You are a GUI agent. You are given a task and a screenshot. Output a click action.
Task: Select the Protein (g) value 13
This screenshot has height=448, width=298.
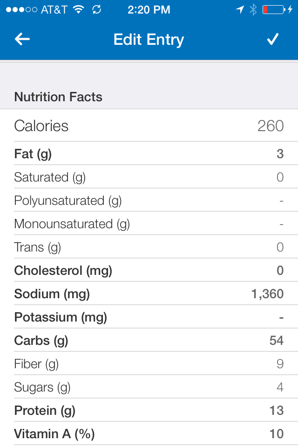point(276,411)
